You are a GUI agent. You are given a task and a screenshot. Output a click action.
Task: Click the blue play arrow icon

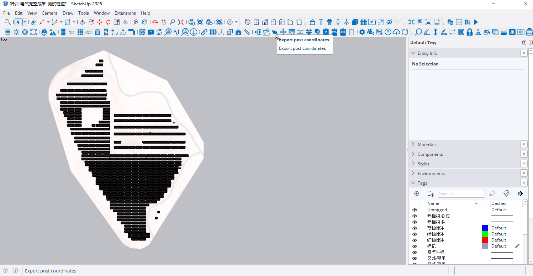[x=476, y=22]
